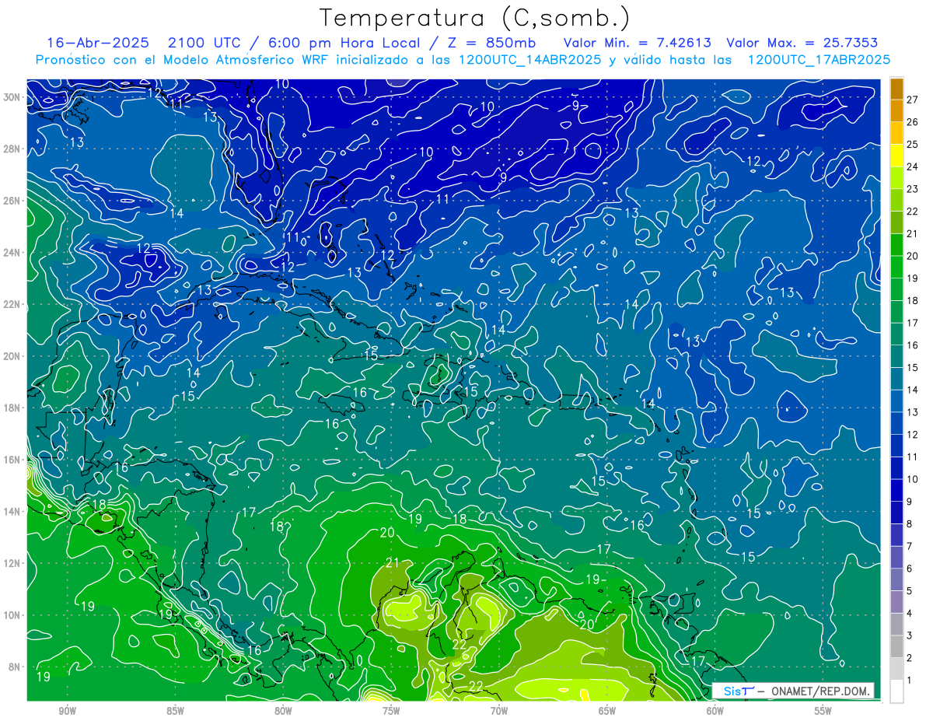Click the '14N' latitude axis label
This screenshot has width=933, height=721.
pos(12,511)
